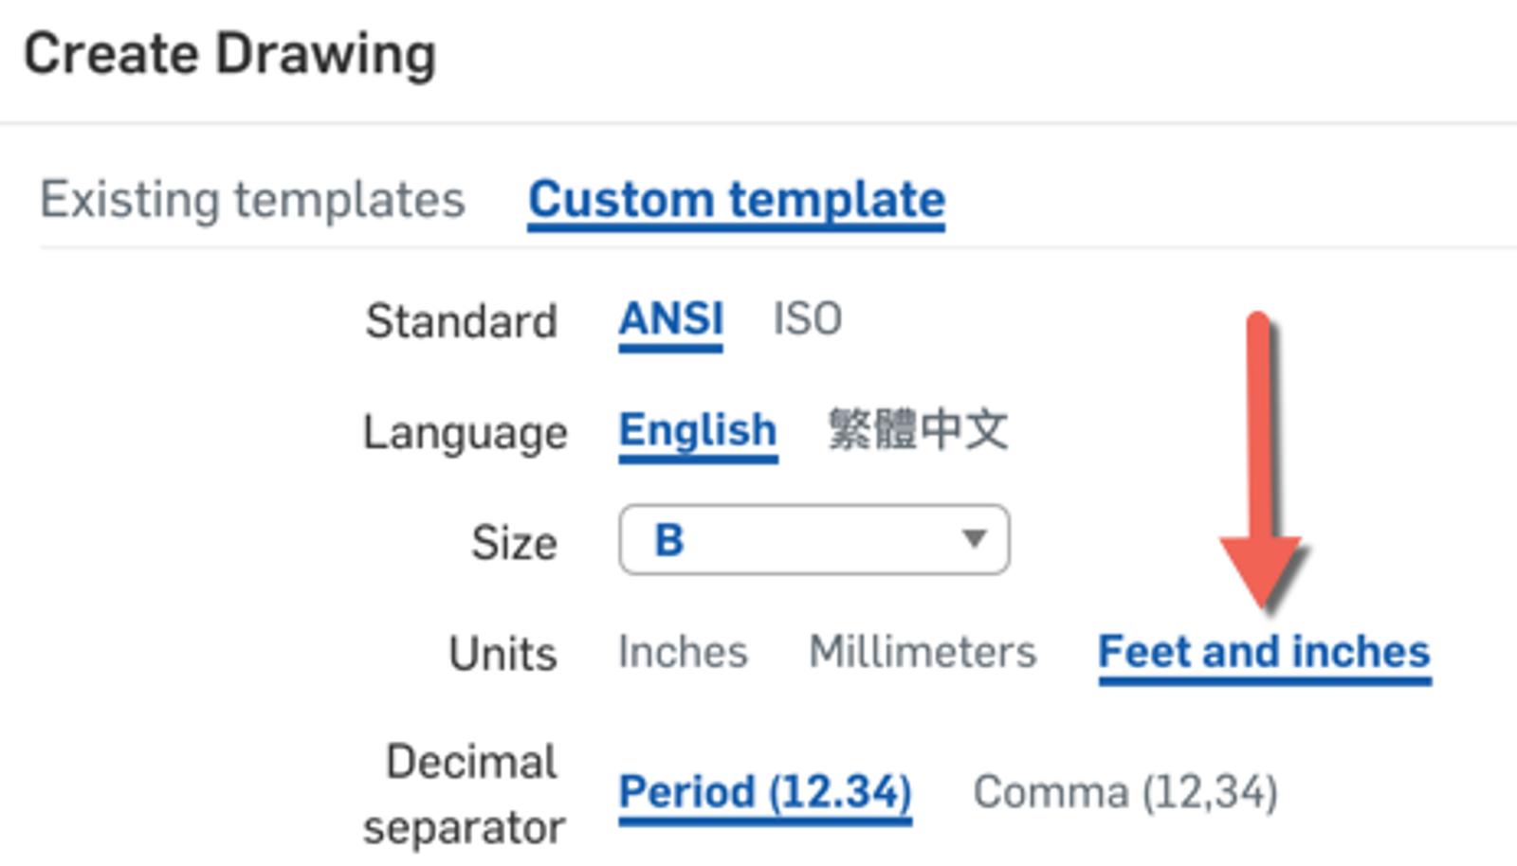The height and width of the screenshot is (866, 1517).
Task: Switch to the Existing templates tab
Action: click(252, 200)
